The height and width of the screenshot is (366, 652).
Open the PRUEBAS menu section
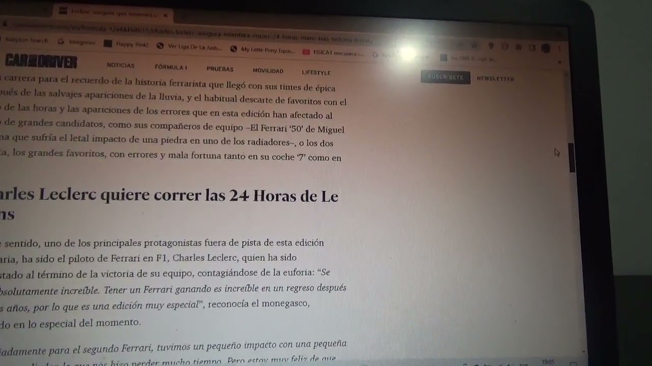220,69
